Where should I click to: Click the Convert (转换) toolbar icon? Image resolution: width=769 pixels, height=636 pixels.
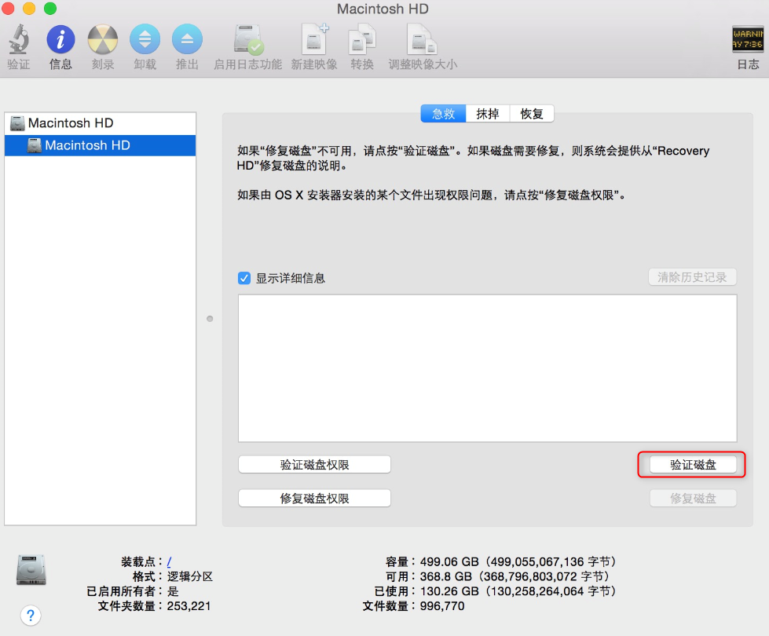(362, 40)
